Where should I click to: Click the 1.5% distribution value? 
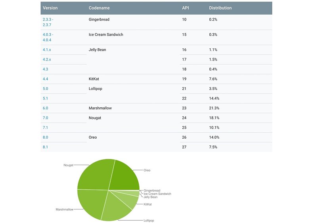(213, 59)
